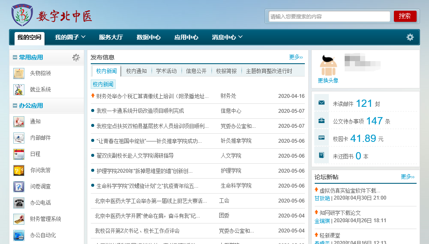Click the 办公电话 telephone icon
The width and height of the screenshot is (429, 244).
(19, 203)
